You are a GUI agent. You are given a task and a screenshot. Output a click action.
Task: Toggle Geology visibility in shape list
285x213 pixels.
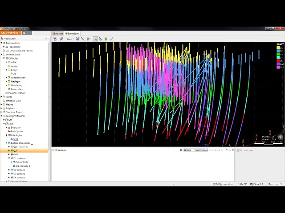click(53, 150)
